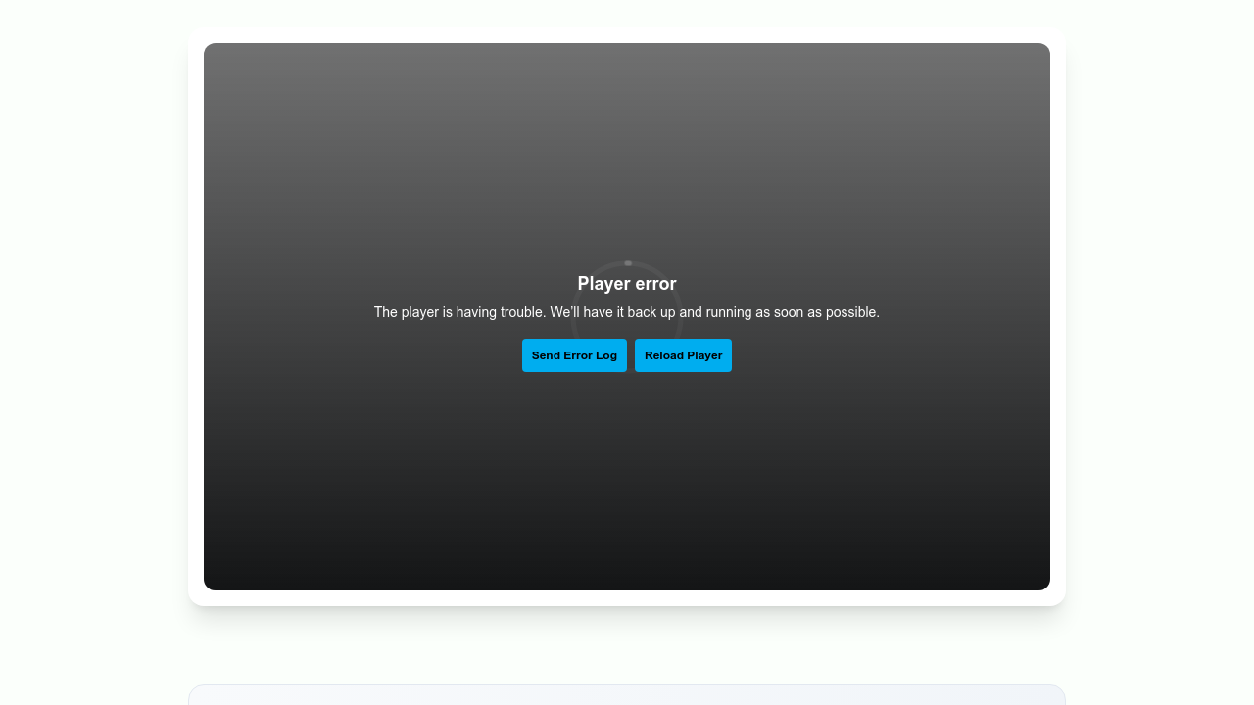Click the small dot atop the spinner
This screenshot has width=1254, height=705.
[628, 263]
